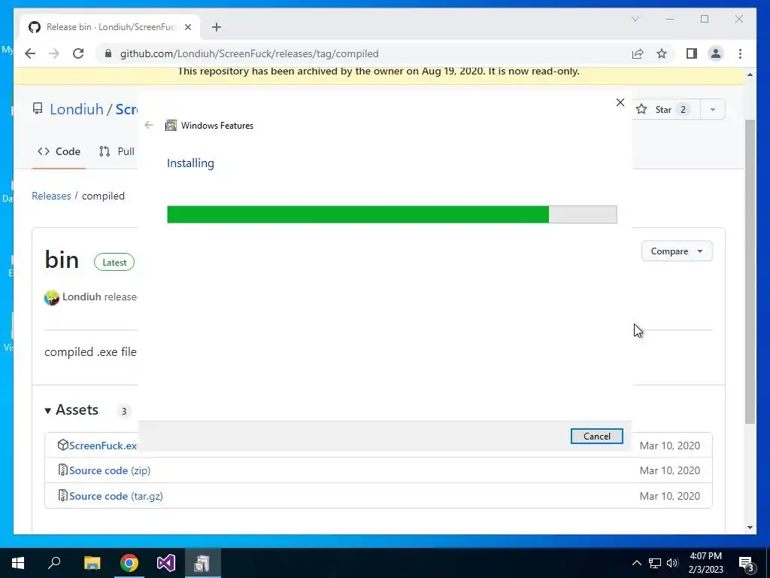Click the address bar URL
Viewport: 770px width, 578px height.
click(250, 53)
